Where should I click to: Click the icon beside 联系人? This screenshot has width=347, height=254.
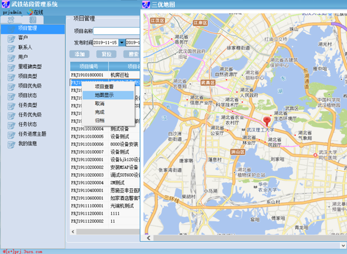(x=11, y=48)
